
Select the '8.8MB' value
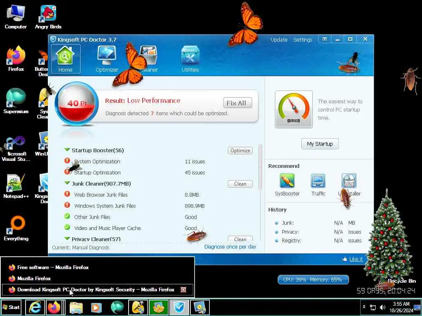tap(192, 195)
